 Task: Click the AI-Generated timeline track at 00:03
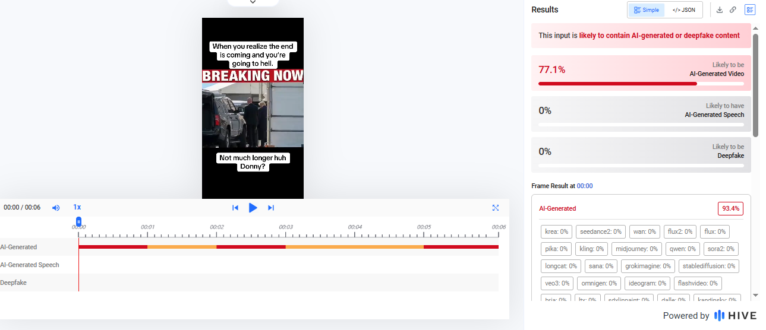pos(286,247)
